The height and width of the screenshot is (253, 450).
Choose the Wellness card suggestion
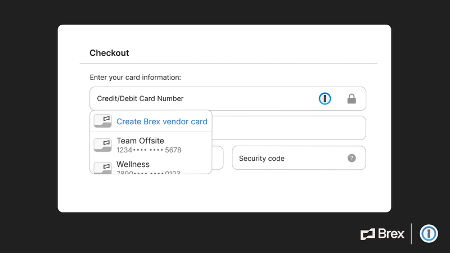(151, 167)
